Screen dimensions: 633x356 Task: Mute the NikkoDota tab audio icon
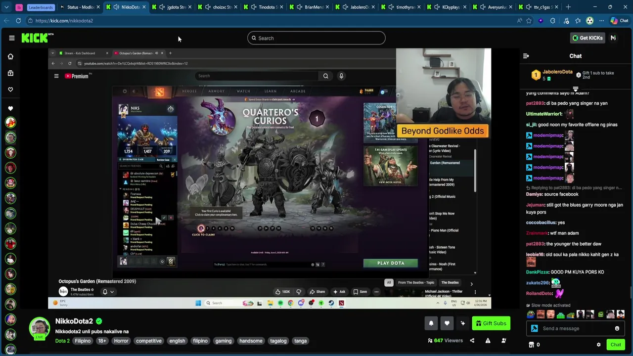point(116,7)
